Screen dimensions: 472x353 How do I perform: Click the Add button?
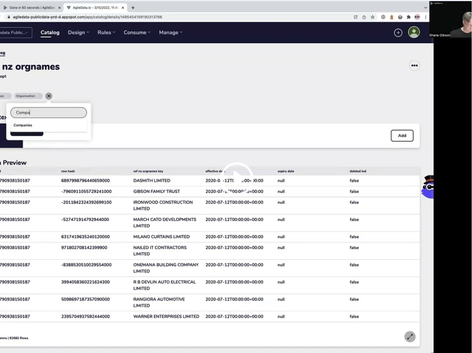(402, 135)
